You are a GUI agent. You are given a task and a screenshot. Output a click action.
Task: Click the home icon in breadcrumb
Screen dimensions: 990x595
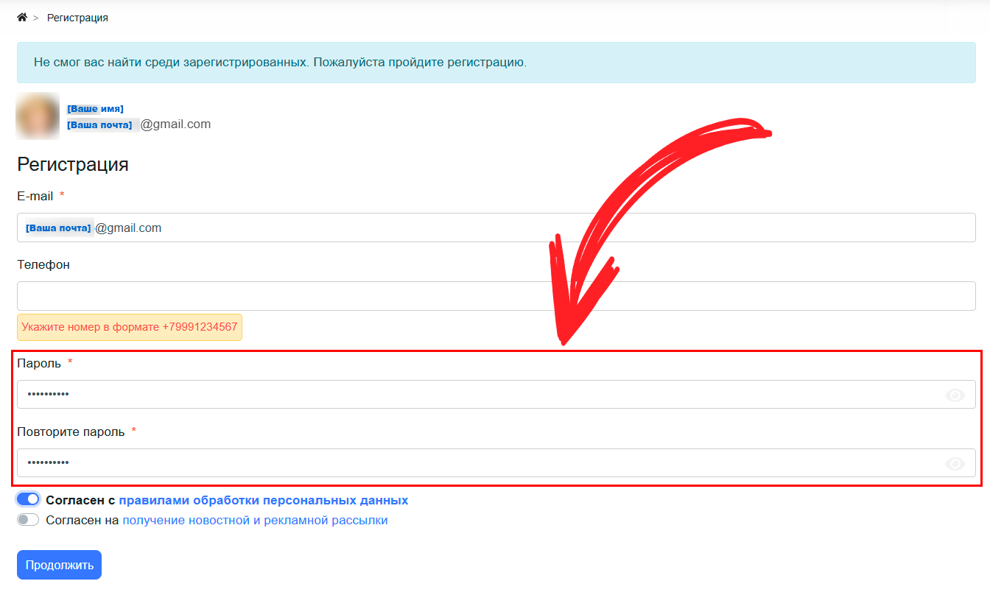22,18
